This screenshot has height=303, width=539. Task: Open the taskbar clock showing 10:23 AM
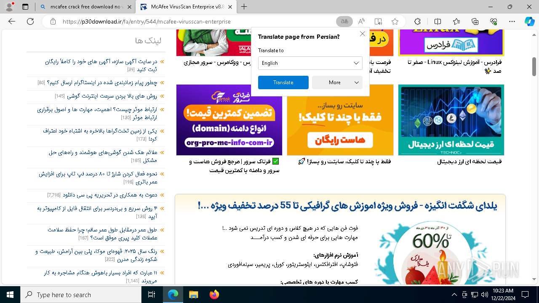(503, 295)
